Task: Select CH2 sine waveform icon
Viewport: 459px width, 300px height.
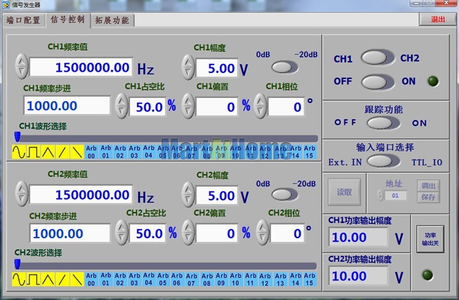Action: pyautogui.click(x=19, y=280)
